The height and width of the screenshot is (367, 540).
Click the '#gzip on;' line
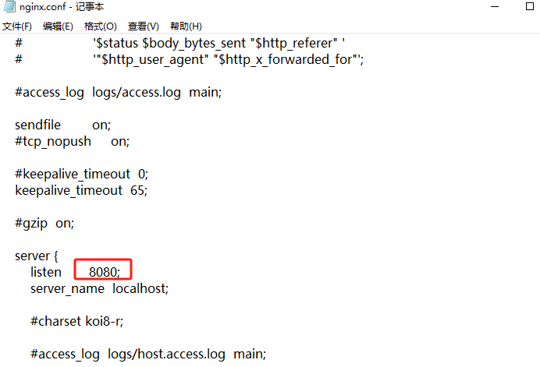(x=44, y=224)
